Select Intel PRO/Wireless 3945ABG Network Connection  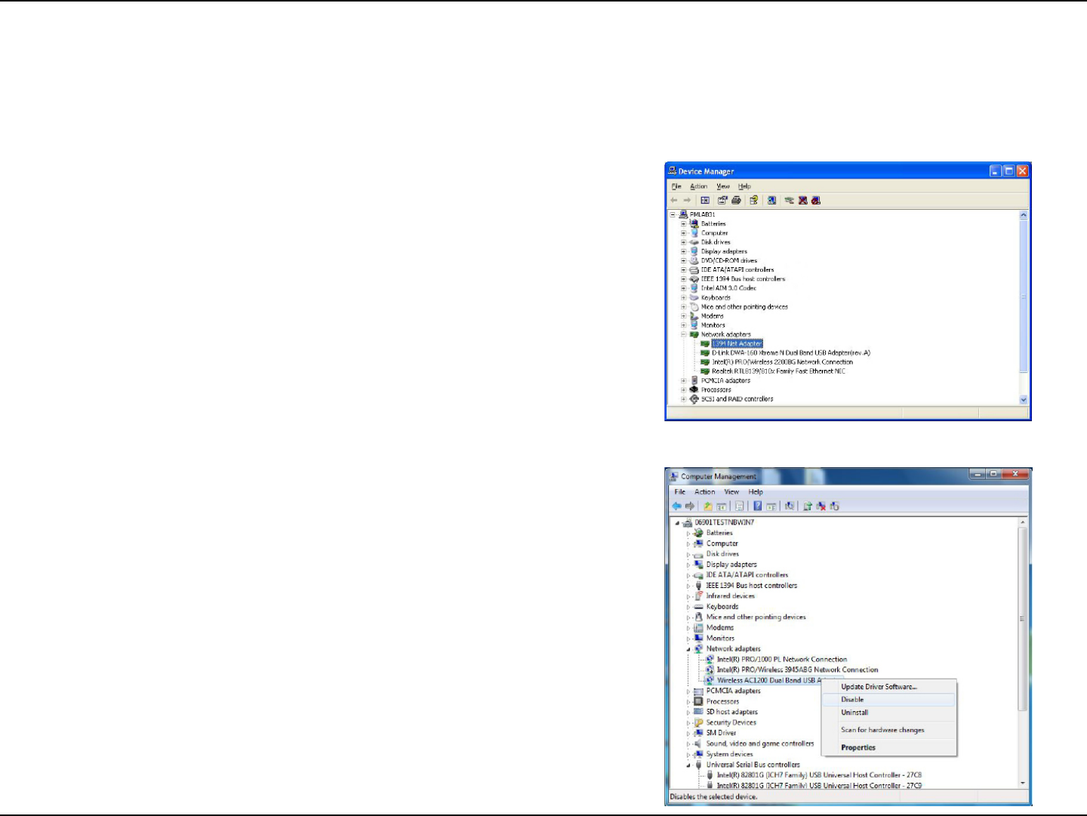coord(798,670)
